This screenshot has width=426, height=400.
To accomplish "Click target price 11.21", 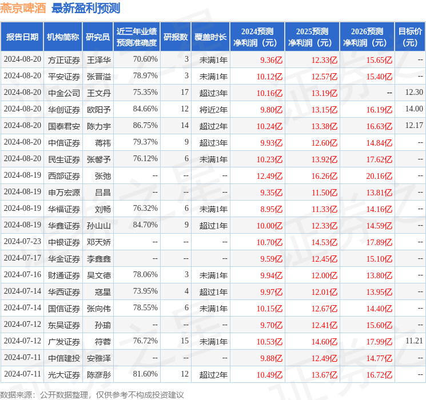I will (x=414, y=341).
